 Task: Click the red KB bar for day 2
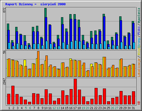13,95
